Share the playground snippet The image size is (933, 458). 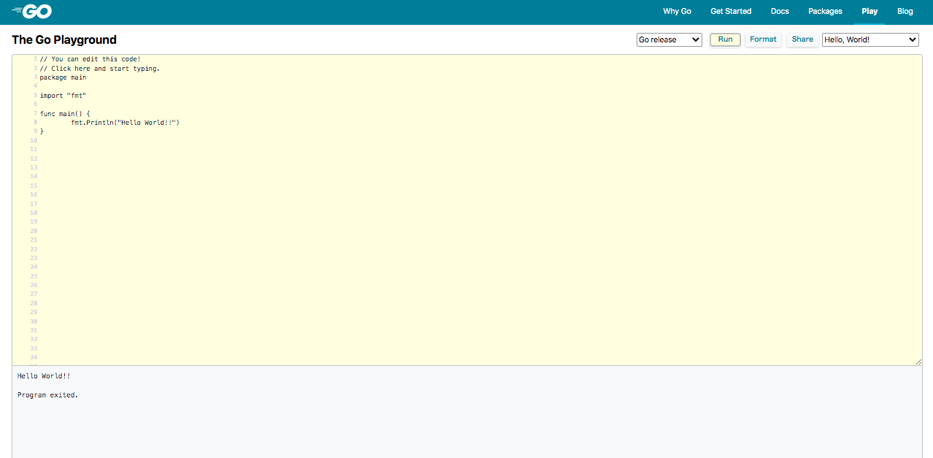pyautogui.click(x=802, y=39)
